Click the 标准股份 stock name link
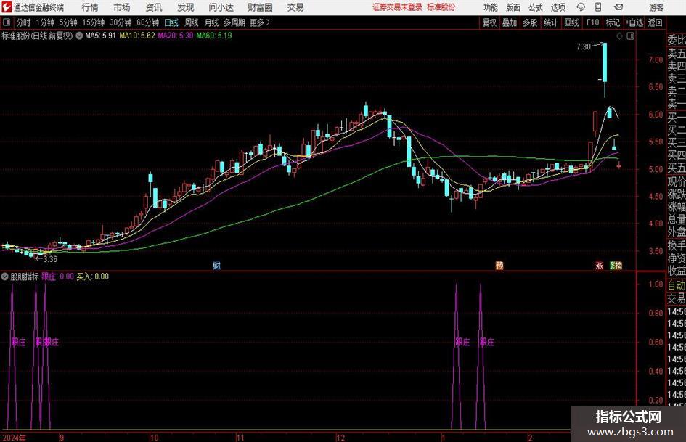Viewport: 686px width, 442px height. point(441,7)
